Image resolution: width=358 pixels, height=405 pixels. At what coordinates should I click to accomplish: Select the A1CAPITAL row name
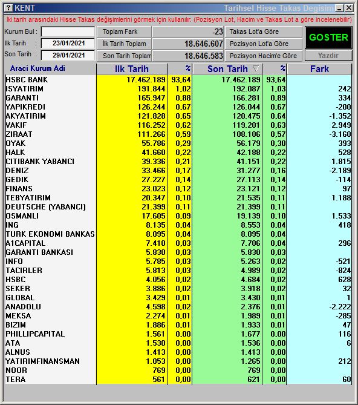(25, 243)
